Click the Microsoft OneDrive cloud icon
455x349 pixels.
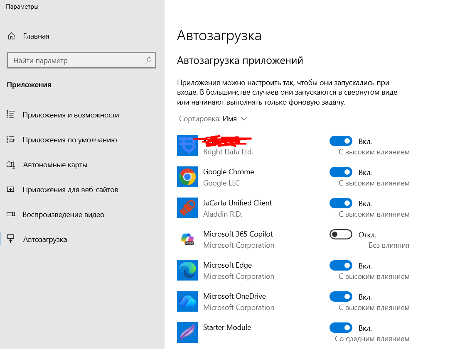point(187,301)
